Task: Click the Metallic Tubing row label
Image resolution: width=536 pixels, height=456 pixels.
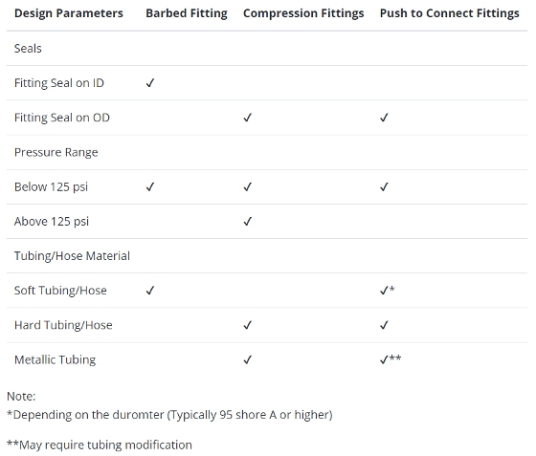Action: click(56, 359)
